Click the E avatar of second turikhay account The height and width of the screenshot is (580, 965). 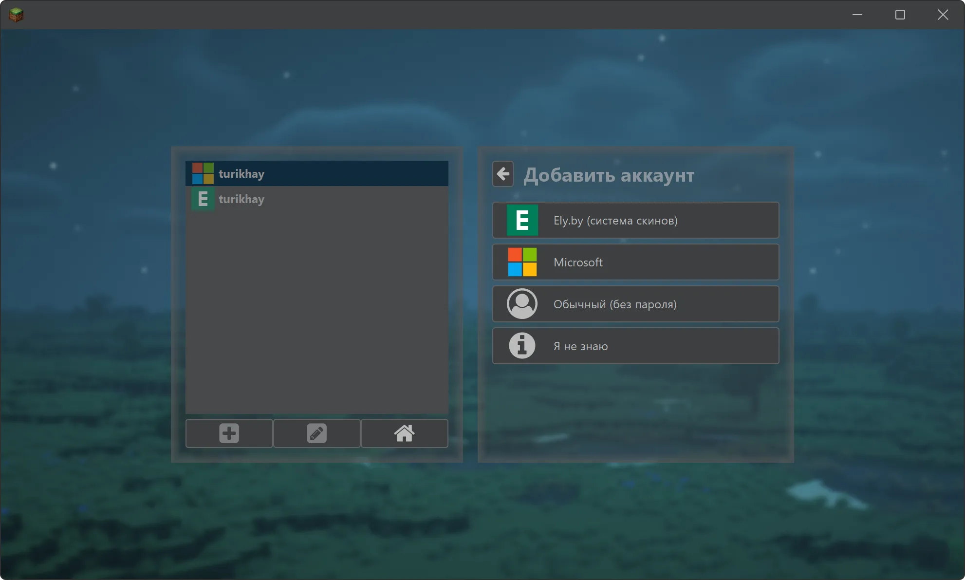pyautogui.click(x=203, y=199)
